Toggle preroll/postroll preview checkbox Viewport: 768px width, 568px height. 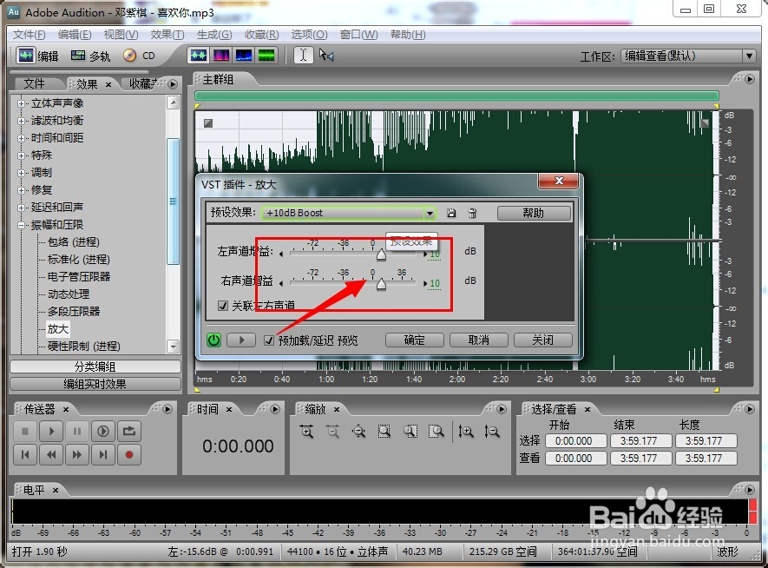coord(268,340)
